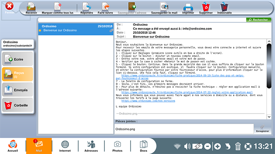Image resolution: width=275 pixels, height=154 pixels.
Task: Close the mail app with Fermer
Action: coord(9,8)
